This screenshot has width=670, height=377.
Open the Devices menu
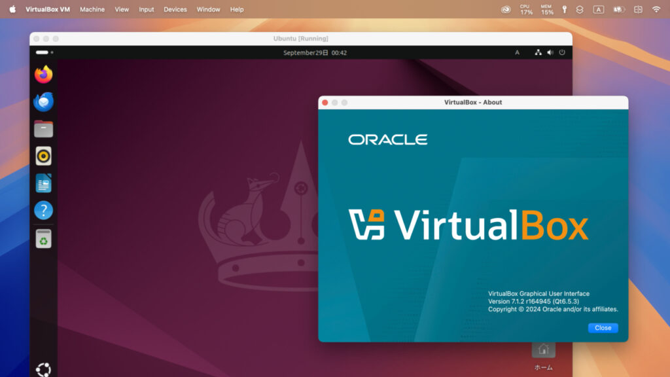175,9
